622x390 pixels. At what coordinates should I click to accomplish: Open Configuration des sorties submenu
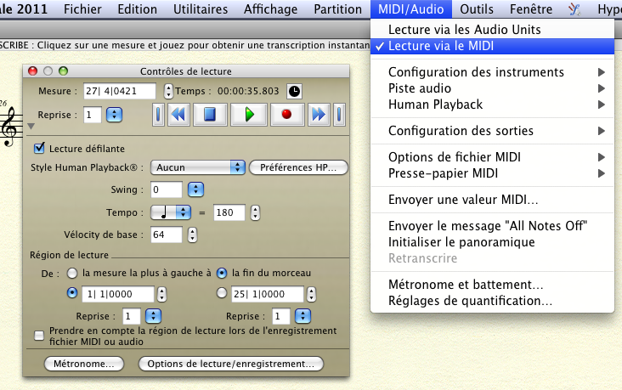pos(492,131)
